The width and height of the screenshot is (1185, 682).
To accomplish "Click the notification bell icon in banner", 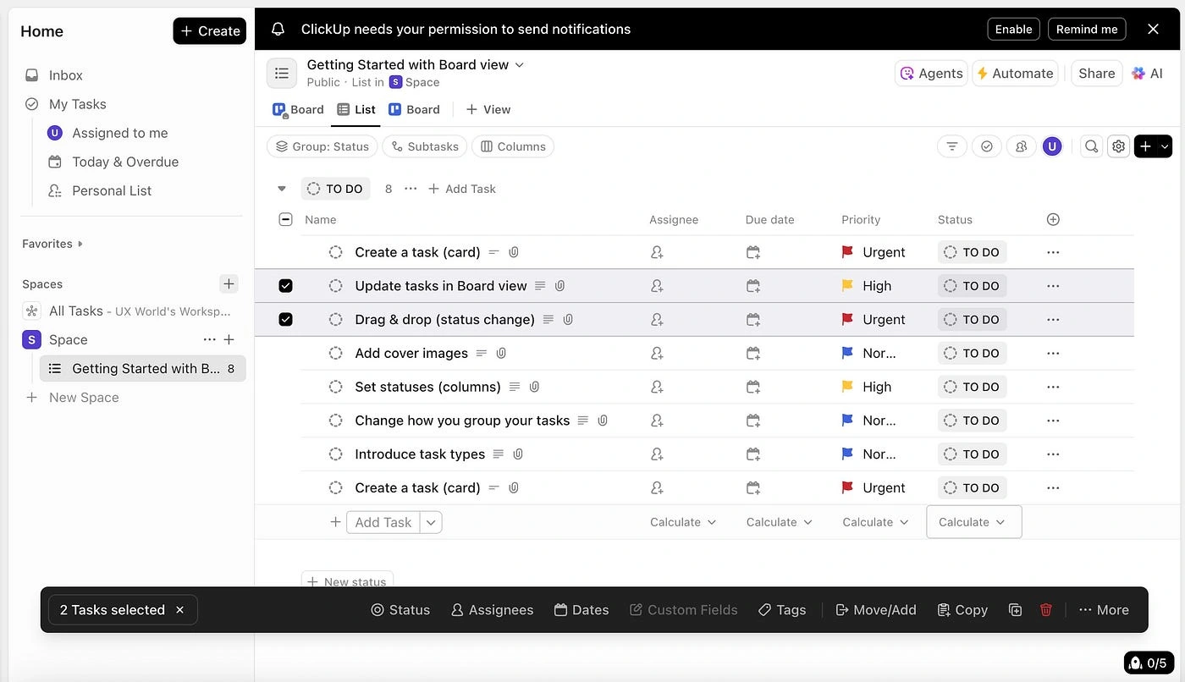I will 278,29.
